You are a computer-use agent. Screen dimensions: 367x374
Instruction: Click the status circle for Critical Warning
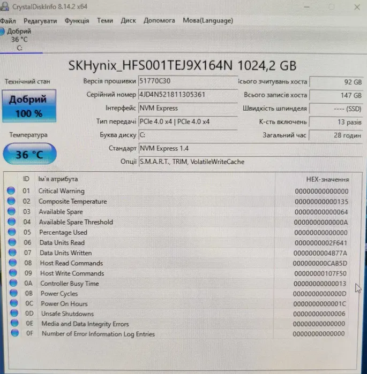[11, 190]
